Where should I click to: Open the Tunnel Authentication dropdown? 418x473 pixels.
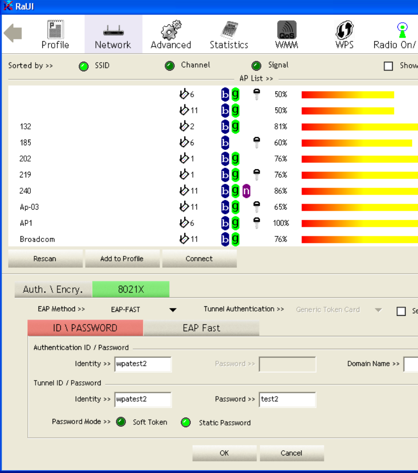(x=379, y=310)
